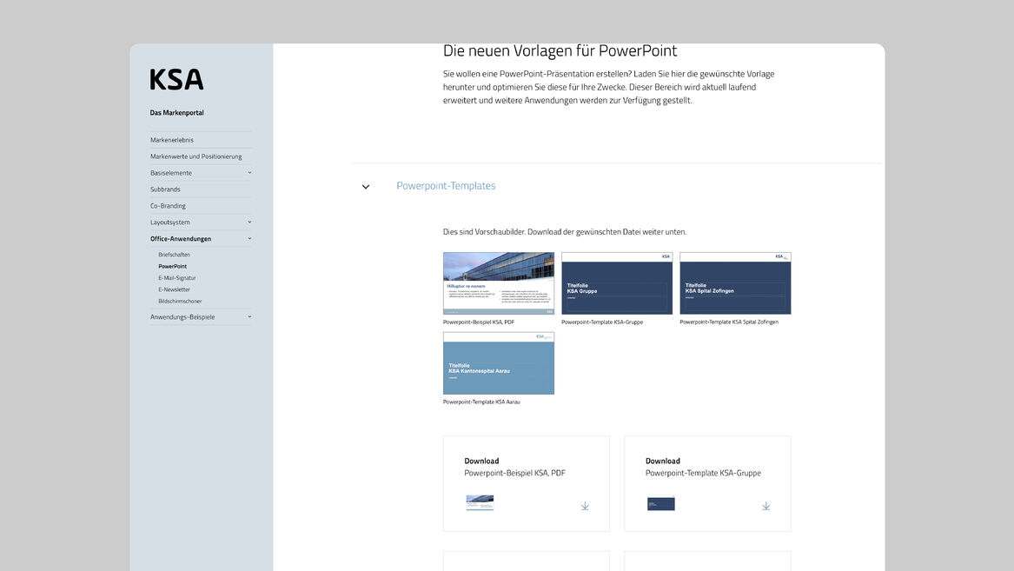Image resolution: width=1014 pixels, height=571 pixels.
Task: Click small preview icon in Powerpoint-Beispiel download card
Action: [x=480, y=503]
